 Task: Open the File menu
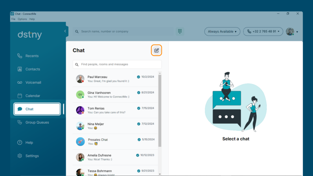click(13, 19)
